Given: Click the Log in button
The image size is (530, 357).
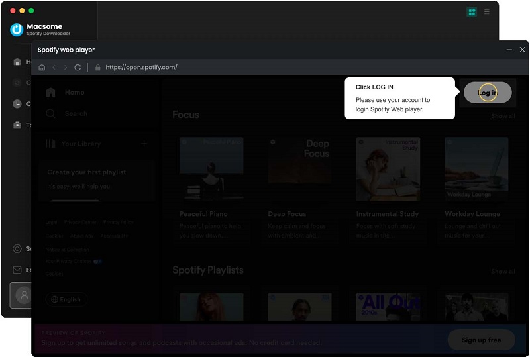Looking at the screenshot, I should 488,93.
